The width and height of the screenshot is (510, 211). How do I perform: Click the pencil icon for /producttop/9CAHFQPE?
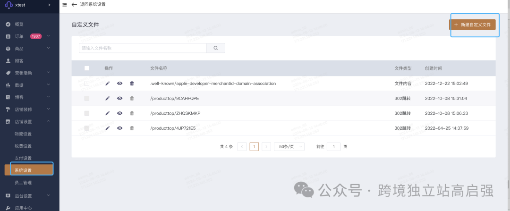tap(108, 98)
